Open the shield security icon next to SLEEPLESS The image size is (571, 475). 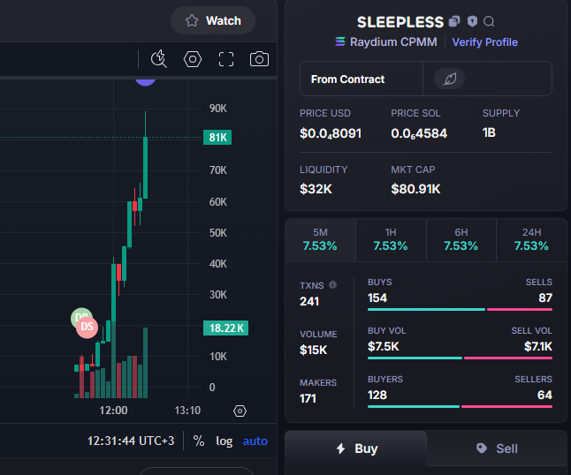coord(472,21)
